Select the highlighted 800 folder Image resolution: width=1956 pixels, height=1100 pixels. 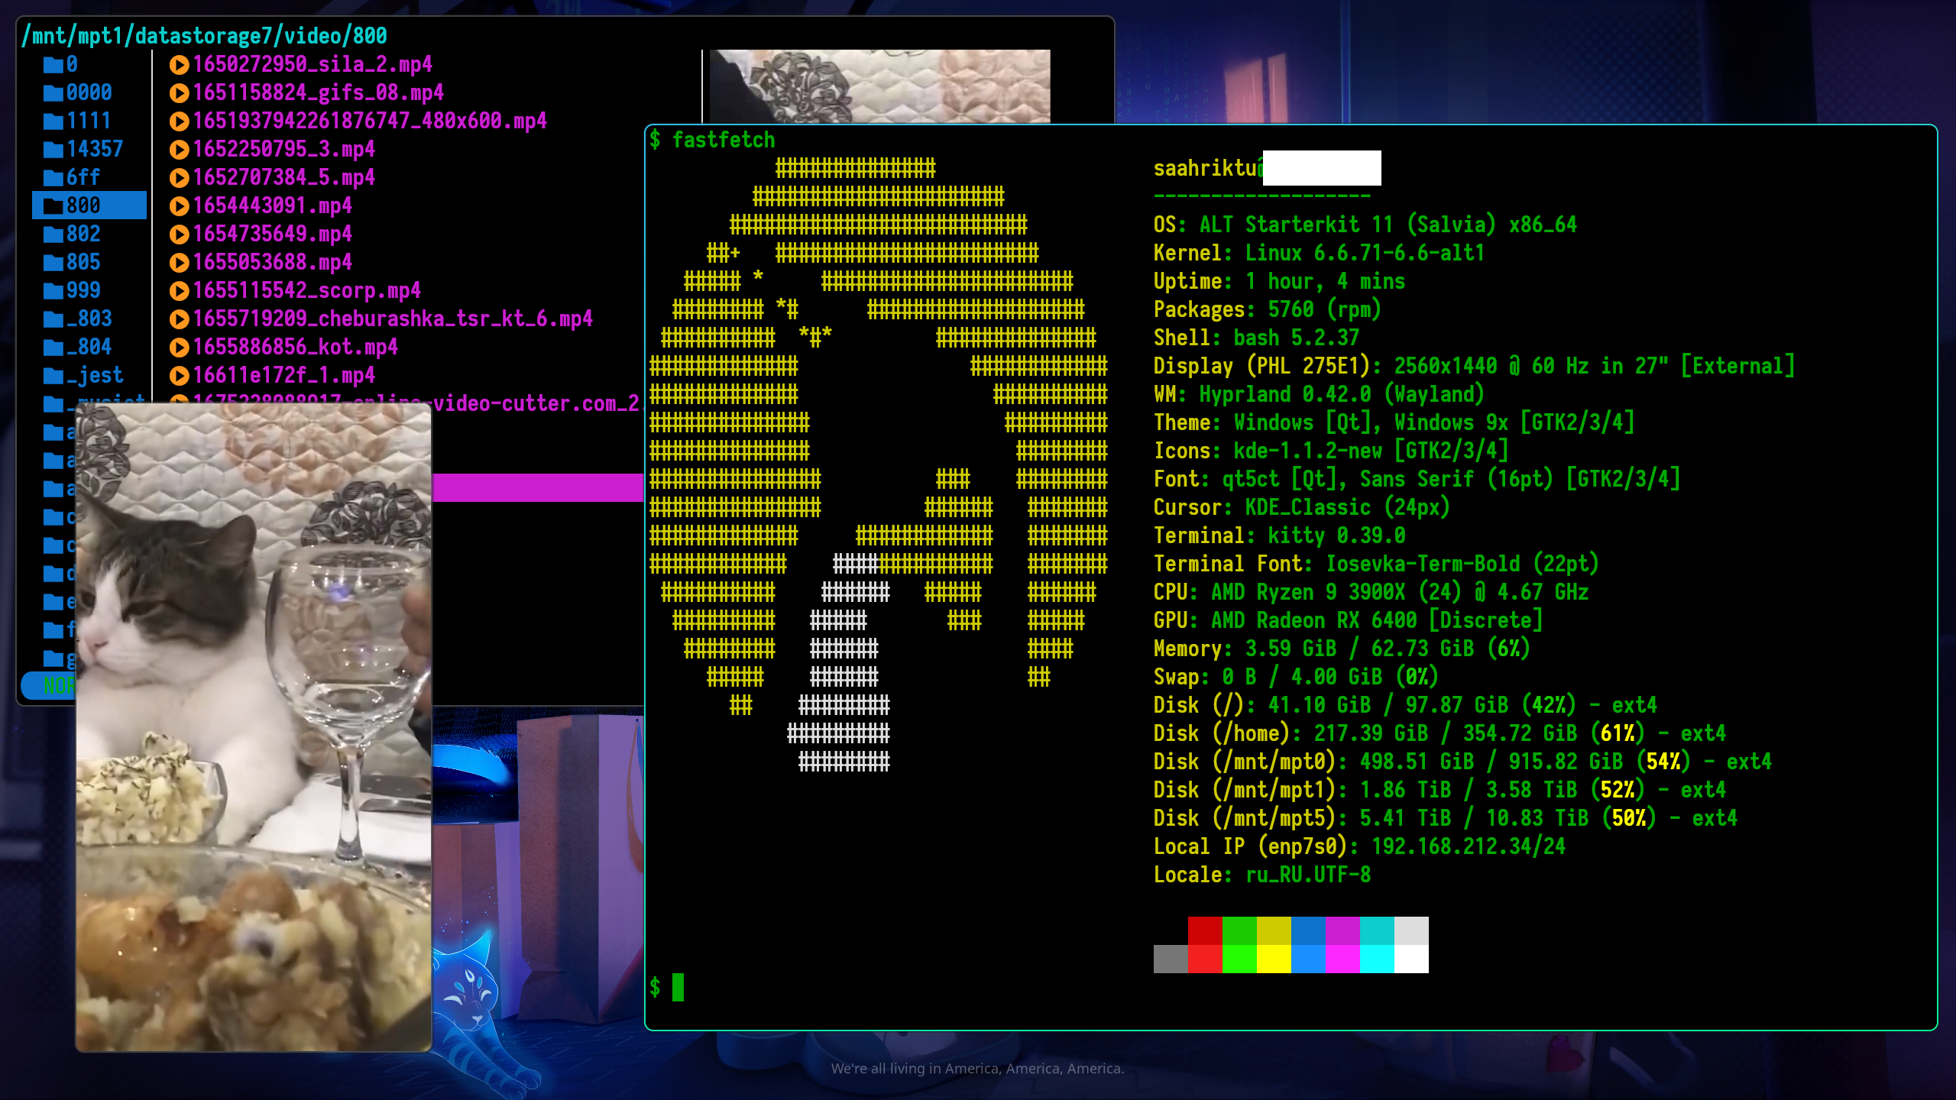pos(89,205)
